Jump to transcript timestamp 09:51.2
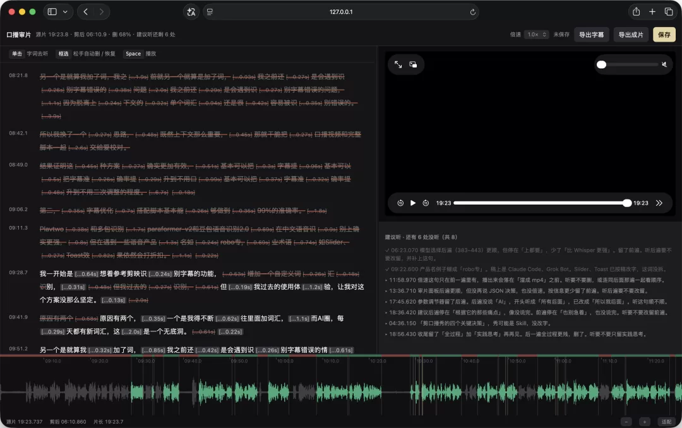This screenshot has width=682, height=428. pyautogui.click(x=18, y=349)
